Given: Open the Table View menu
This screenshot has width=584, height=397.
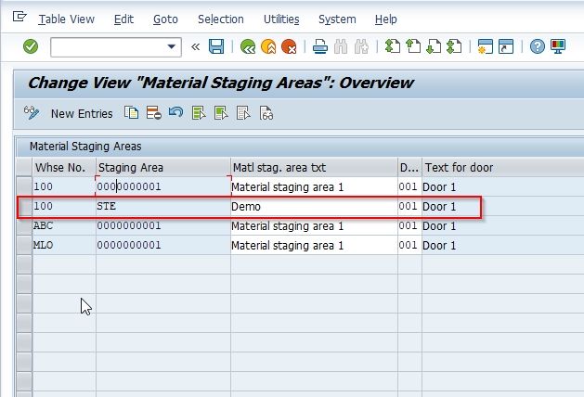Looking at the screenshot, I should click(x=66, y=19).
